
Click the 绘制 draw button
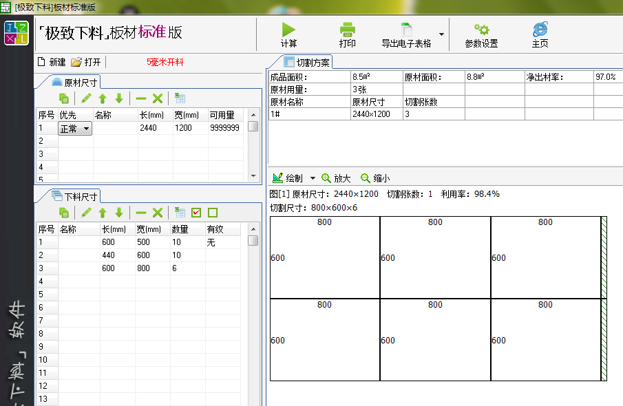[x=288, y=178]
